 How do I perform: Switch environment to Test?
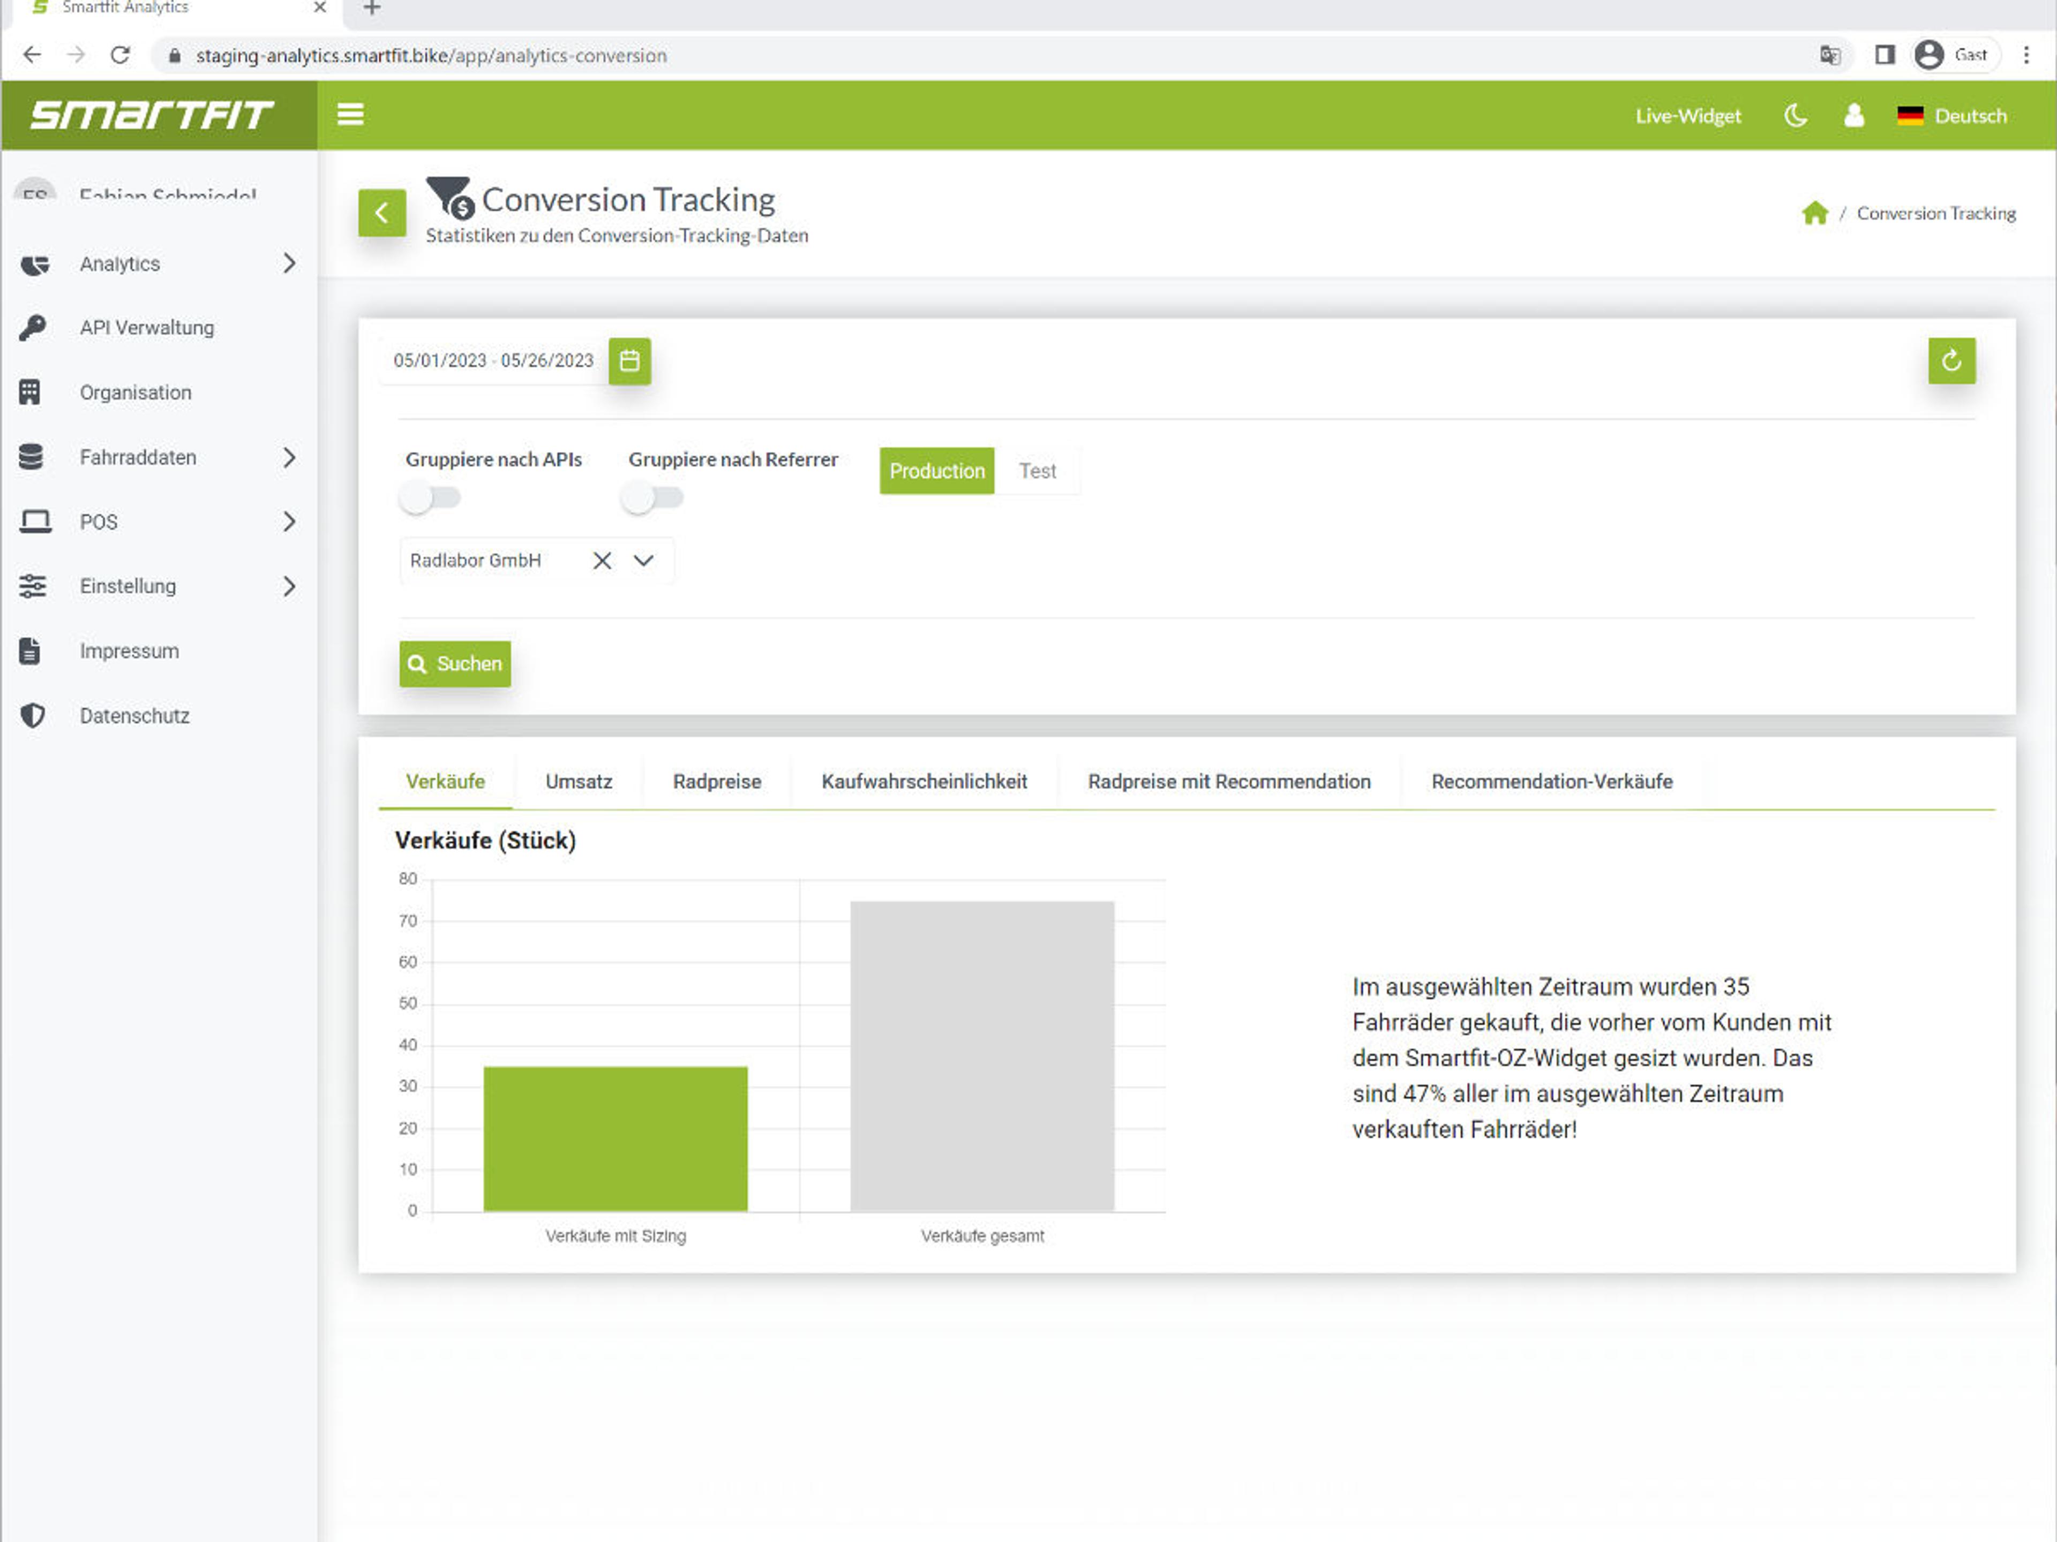1037,471
